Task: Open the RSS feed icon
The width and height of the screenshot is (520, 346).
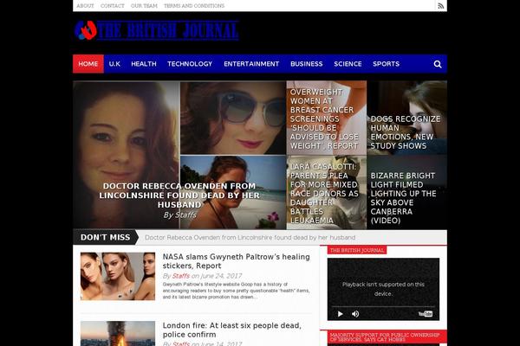Action: pos(441,6)
